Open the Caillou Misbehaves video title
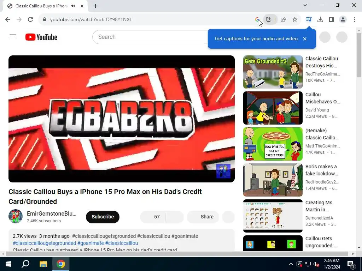This screenshot has height=271, width=362. coord(322,98)
